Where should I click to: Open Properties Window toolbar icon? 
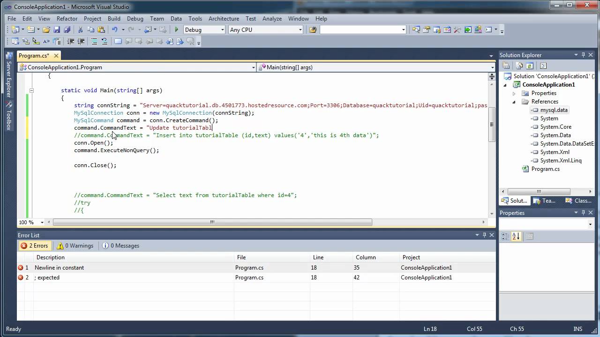point(426,29)
